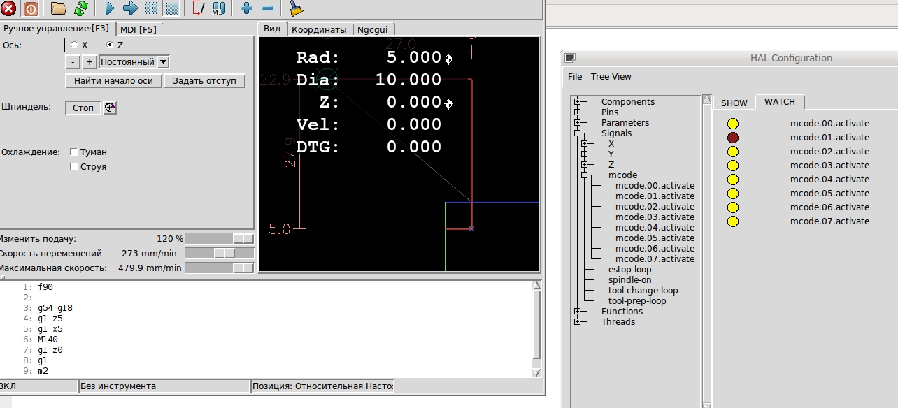898x408 pixels.
Task: Zoom in with the plus icon
Action: [x=246, y=8]
